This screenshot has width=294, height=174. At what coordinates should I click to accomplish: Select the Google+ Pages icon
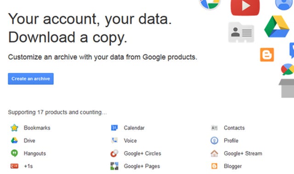[x=114, y=166]
